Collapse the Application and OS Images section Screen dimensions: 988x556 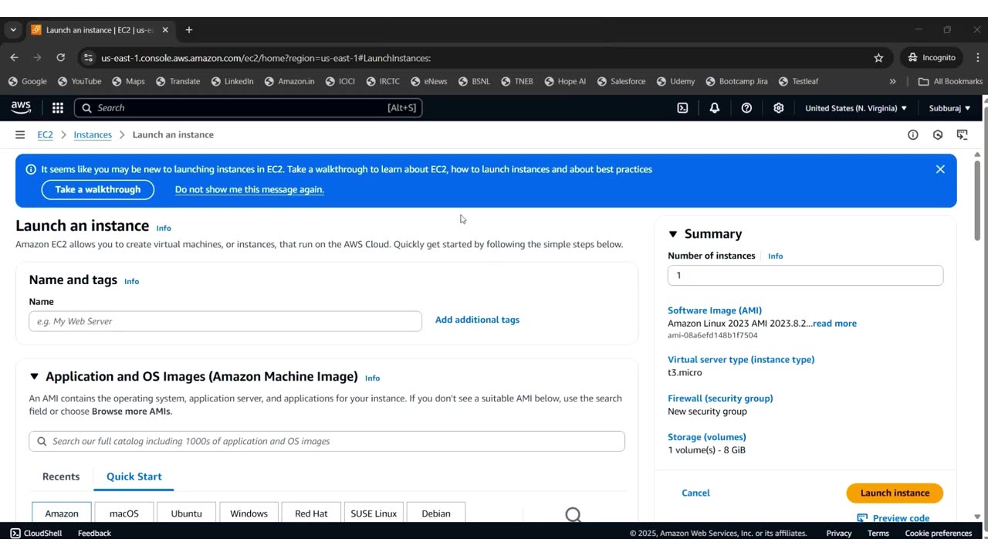click(34, 377)
